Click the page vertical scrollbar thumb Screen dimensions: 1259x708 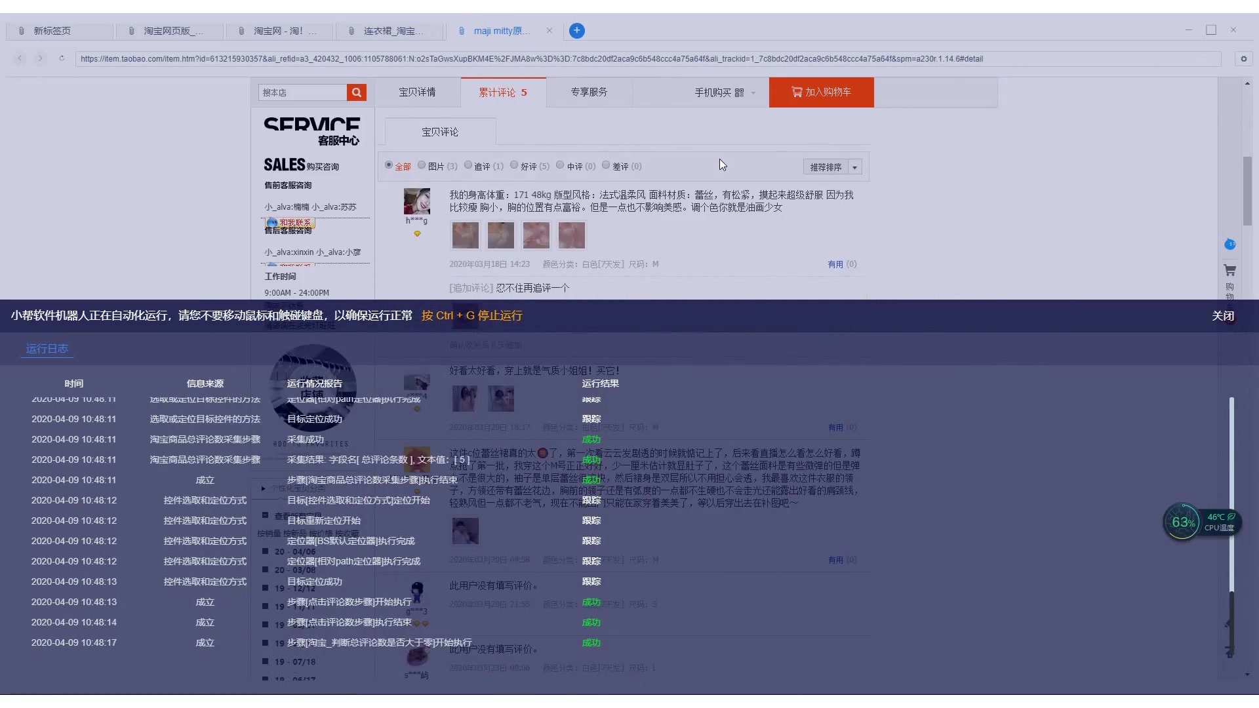point(1247,191)
